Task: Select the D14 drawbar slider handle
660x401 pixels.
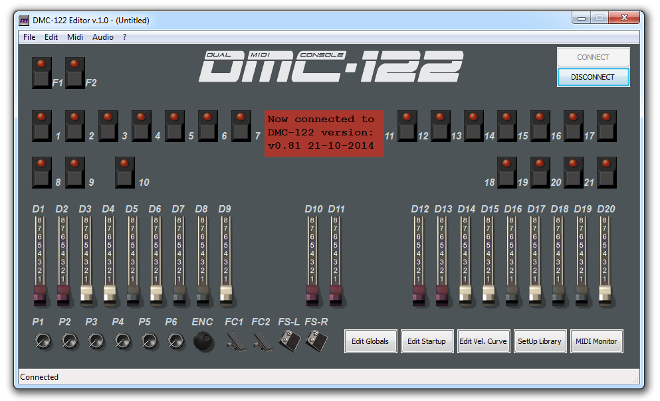Action: click(465, 295)
